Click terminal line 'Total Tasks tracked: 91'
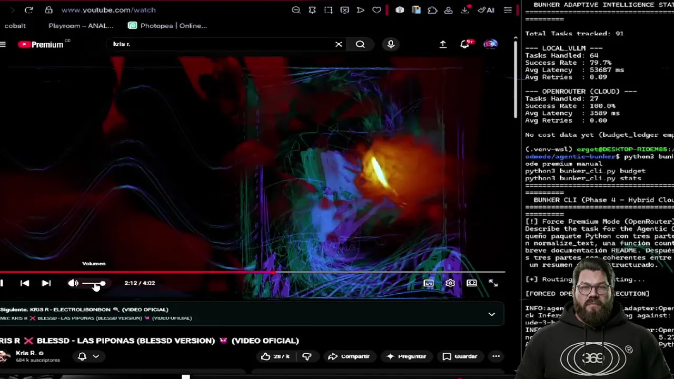Screen dimensions: 674x379 tap(574, 33)
